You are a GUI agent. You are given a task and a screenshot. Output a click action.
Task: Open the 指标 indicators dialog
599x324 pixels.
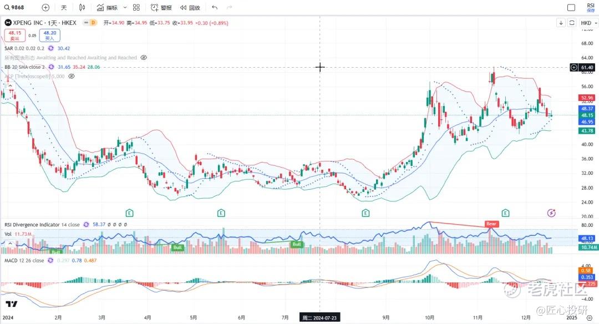coord(107,7)
